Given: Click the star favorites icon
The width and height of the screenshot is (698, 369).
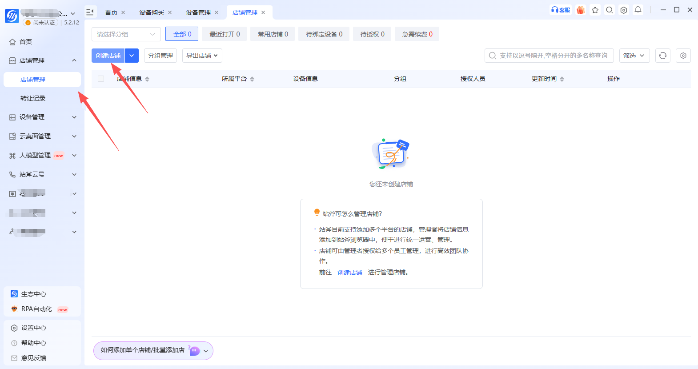Looking at the screenshot, I should (595, 10).
